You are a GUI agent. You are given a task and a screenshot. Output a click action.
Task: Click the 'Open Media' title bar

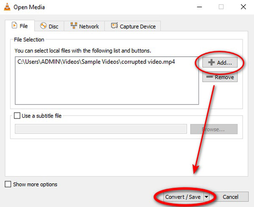point(106,7)
